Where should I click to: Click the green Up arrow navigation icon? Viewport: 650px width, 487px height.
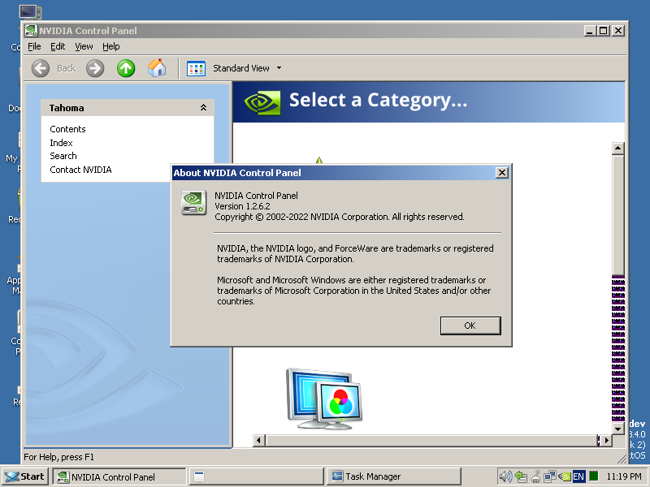pos(126,68)
